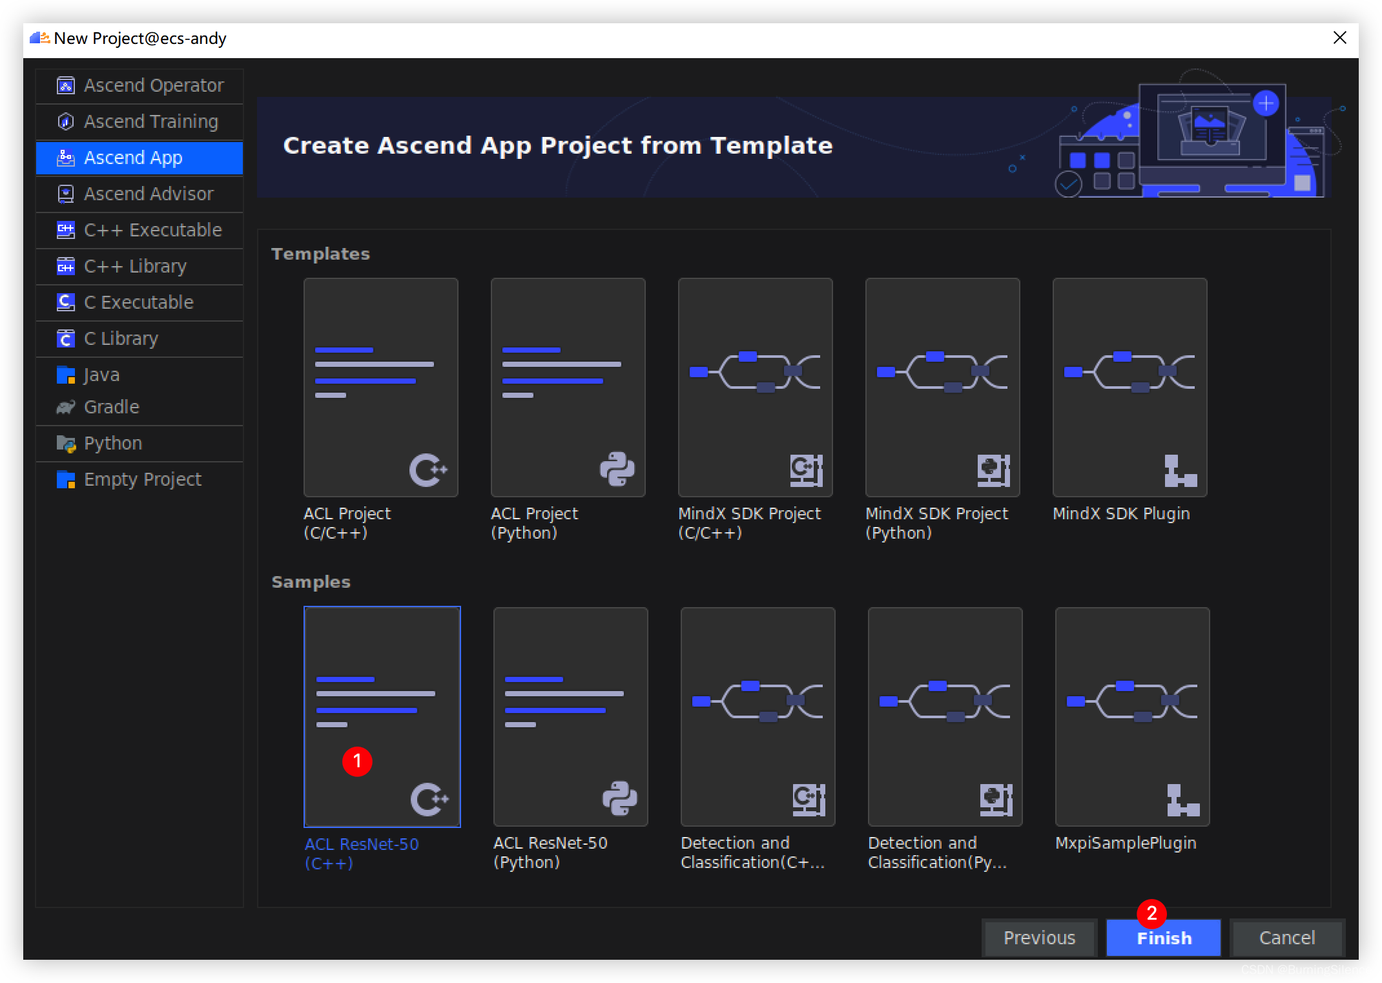Click the Ascend Training sidebar icon
The height and width of the screenshot is (983, 1382).
click(x=66, y=121)
